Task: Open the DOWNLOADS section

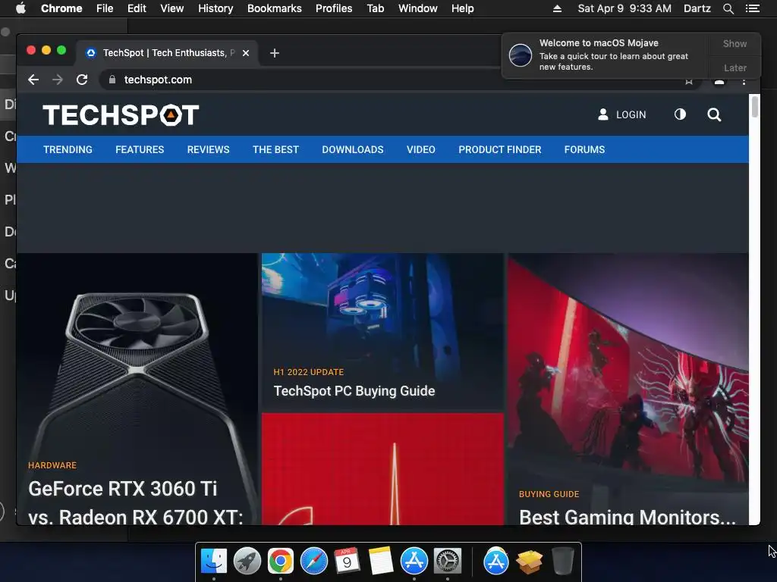Action: [353, 149]
